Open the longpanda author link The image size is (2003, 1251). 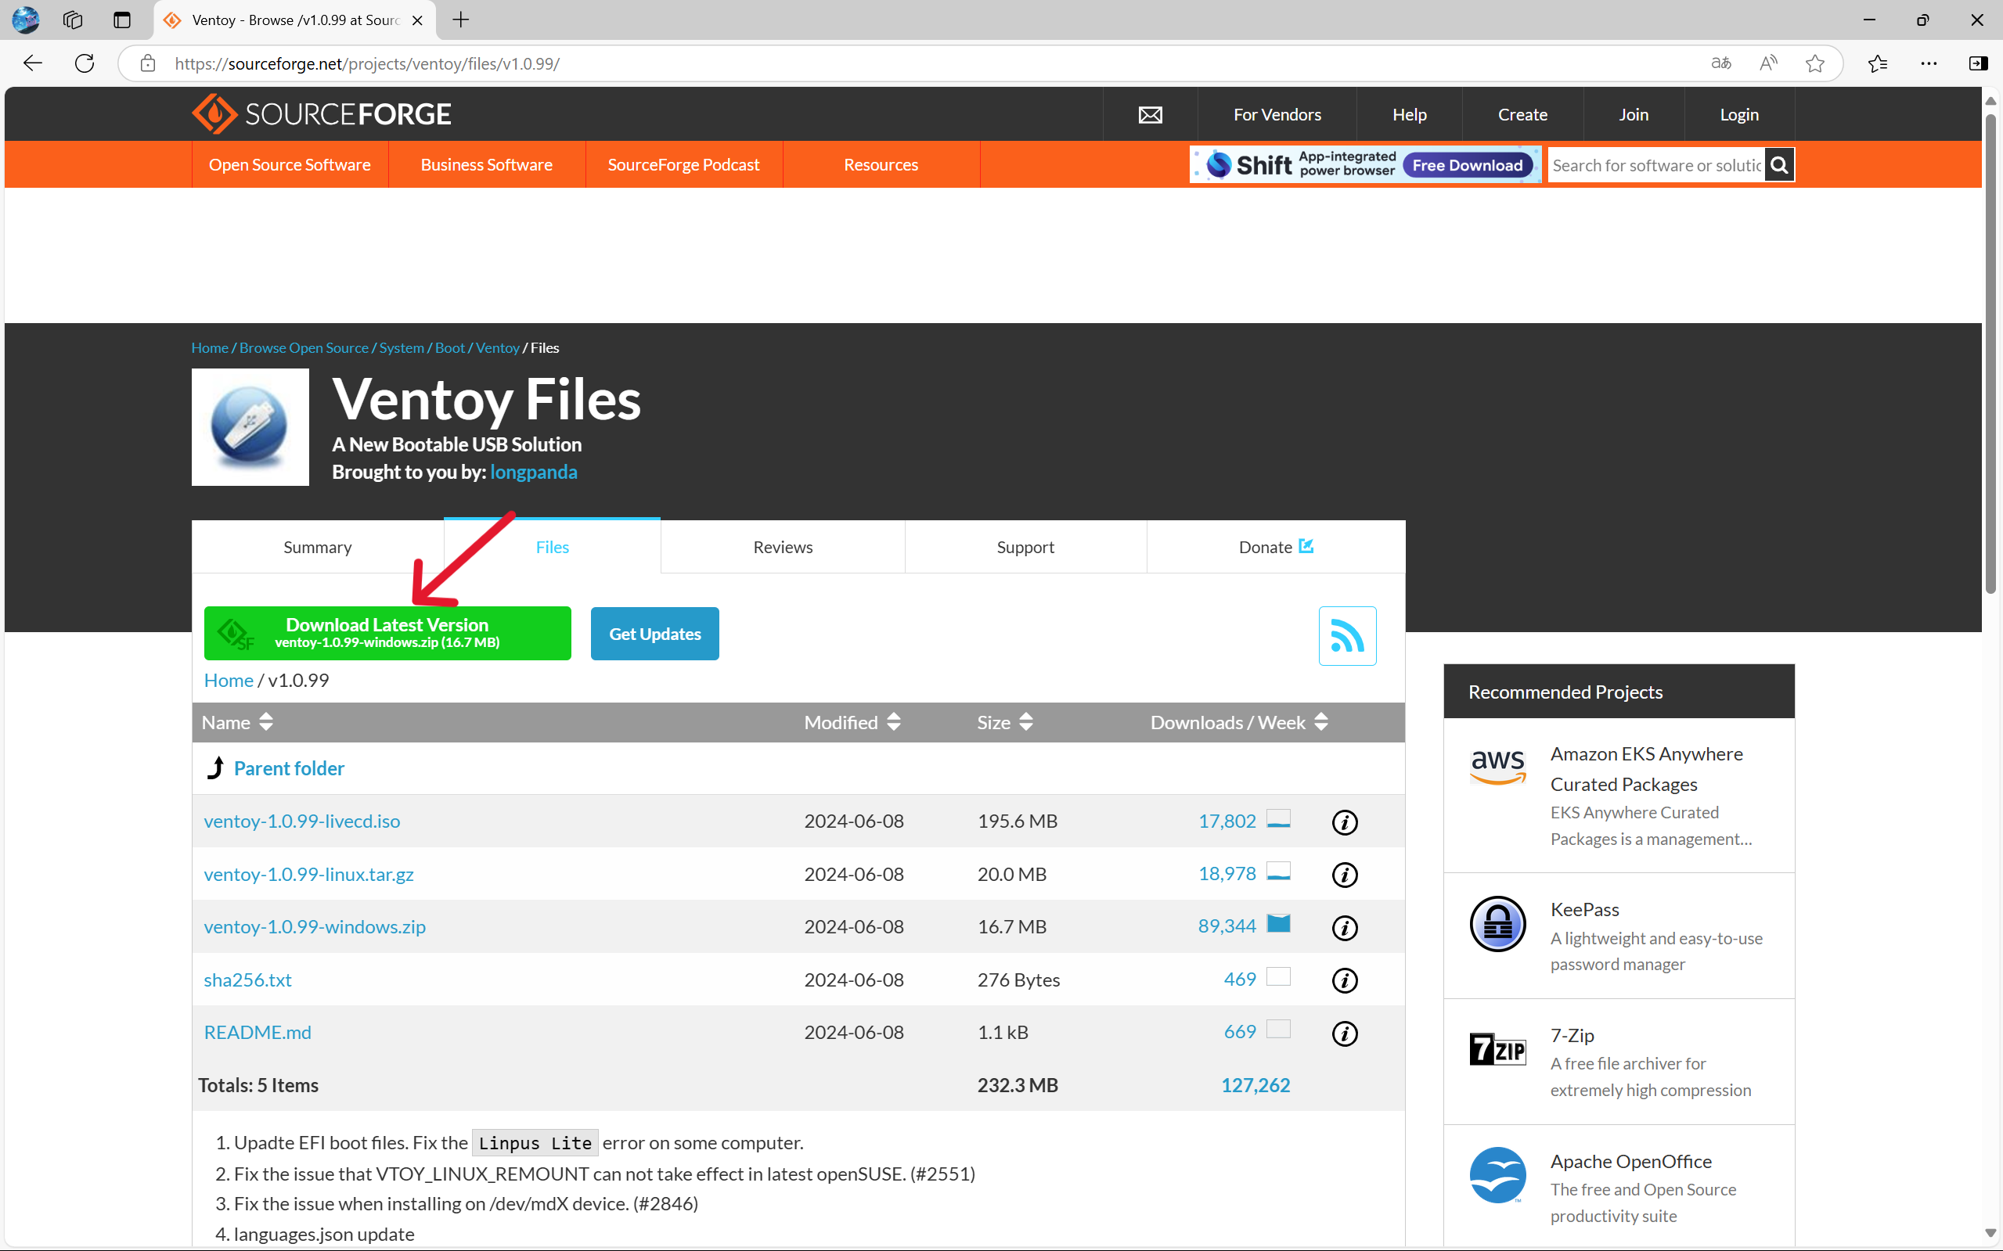(x=533, y=472)
